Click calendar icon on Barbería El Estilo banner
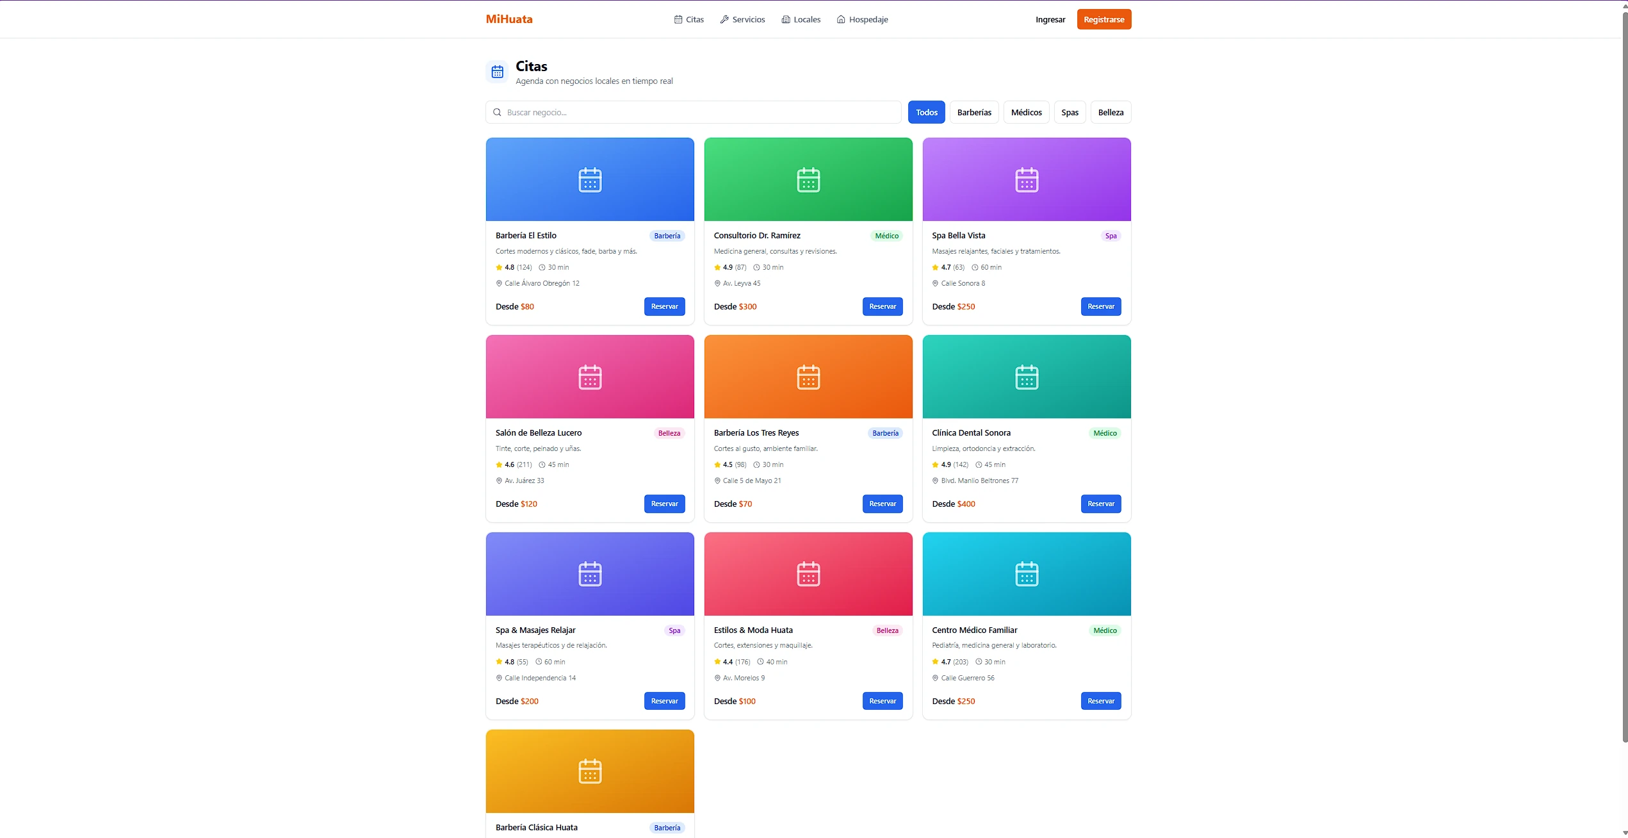The width and height of the screenshot is (1628, 838). [x=590, y=180]
